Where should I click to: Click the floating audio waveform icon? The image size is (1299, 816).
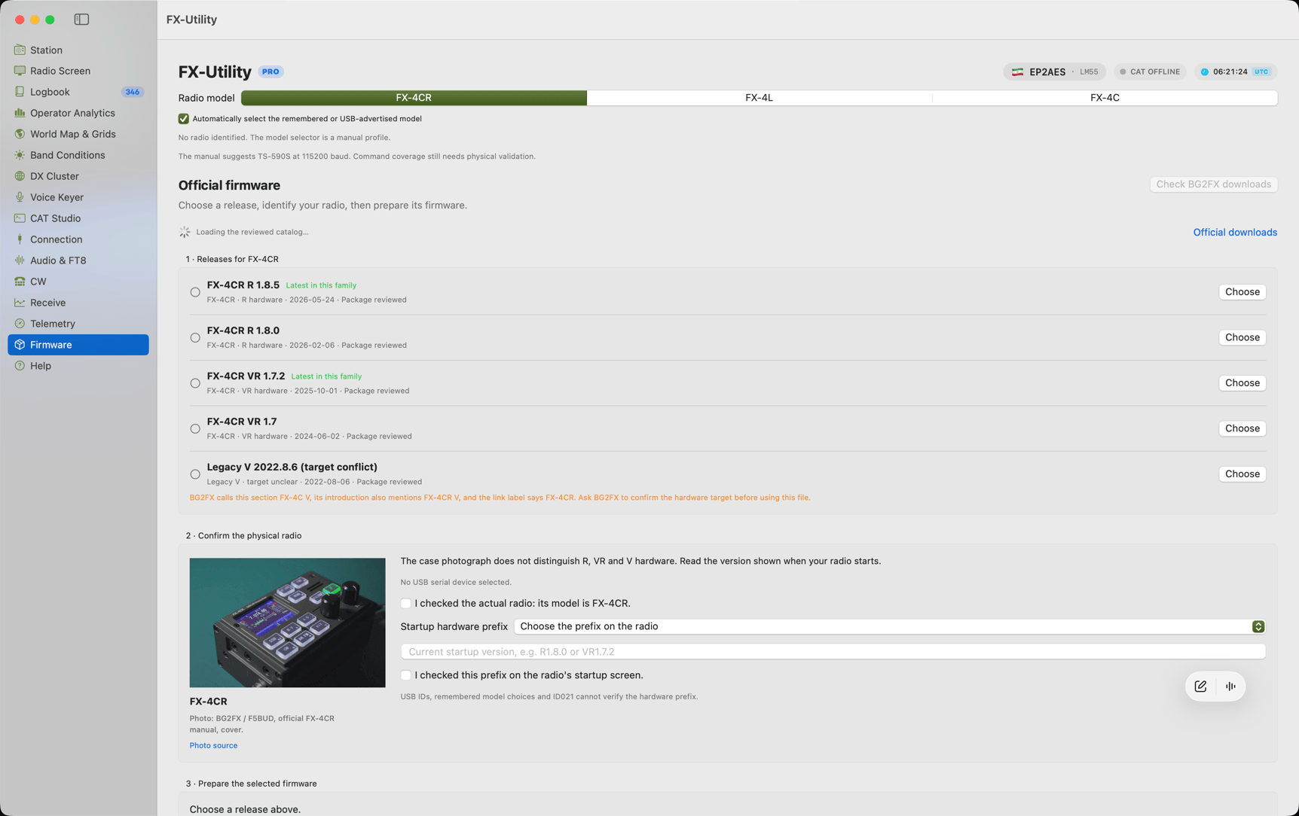1230,687
